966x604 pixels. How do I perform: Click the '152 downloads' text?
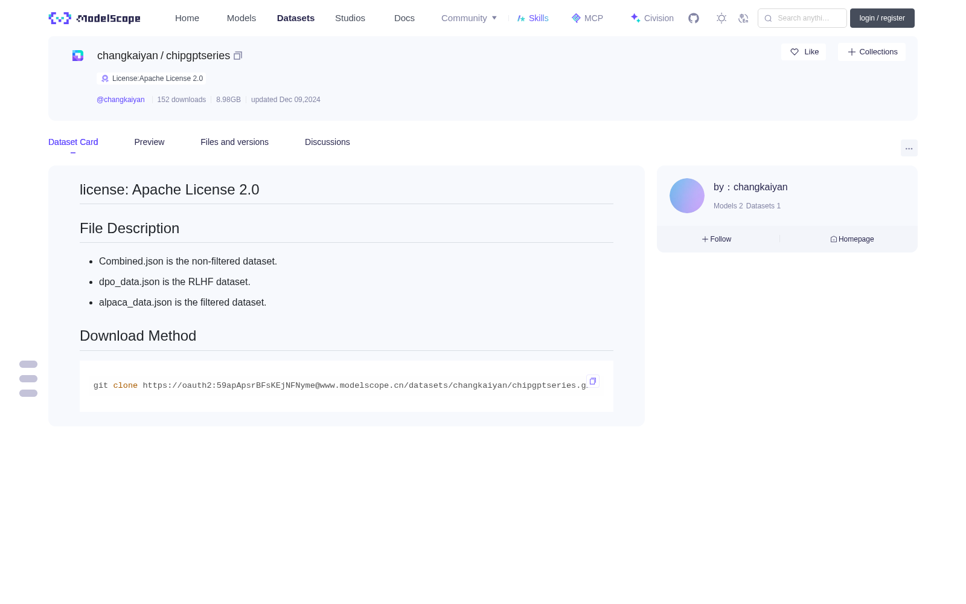click(182, 100)
